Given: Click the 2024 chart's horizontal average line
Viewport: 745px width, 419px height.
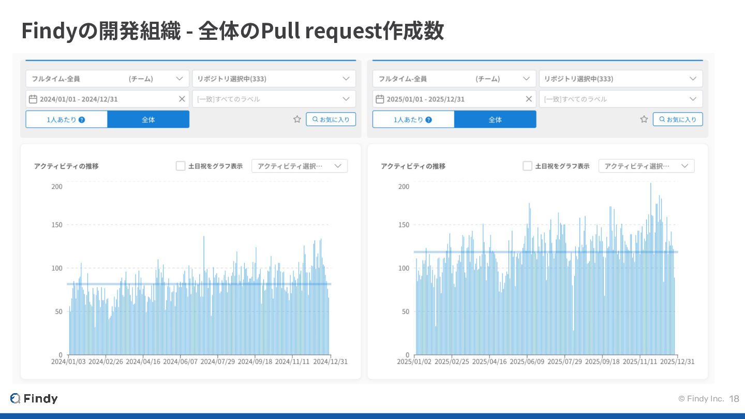Looking at the screenshot, I should click(x=199, y=284).
